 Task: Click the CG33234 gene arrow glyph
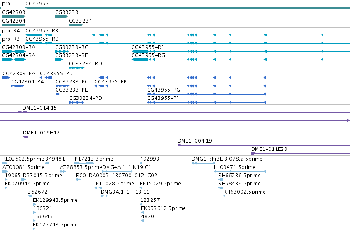coord(76,25)
